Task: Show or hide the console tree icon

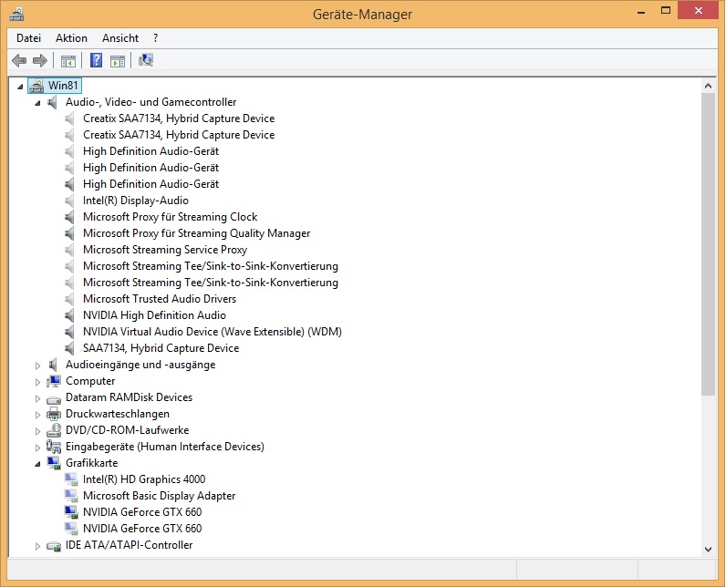Action: (x=68, y=60)
